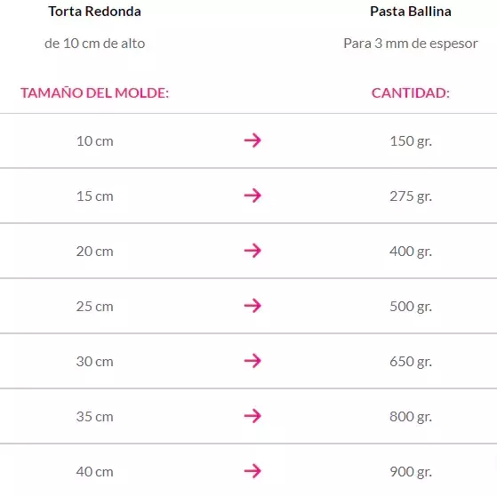Select the 10 cm mold size cell
This screenshot has width=497, height=496.
pyautogui.click(x=95, y=141)
